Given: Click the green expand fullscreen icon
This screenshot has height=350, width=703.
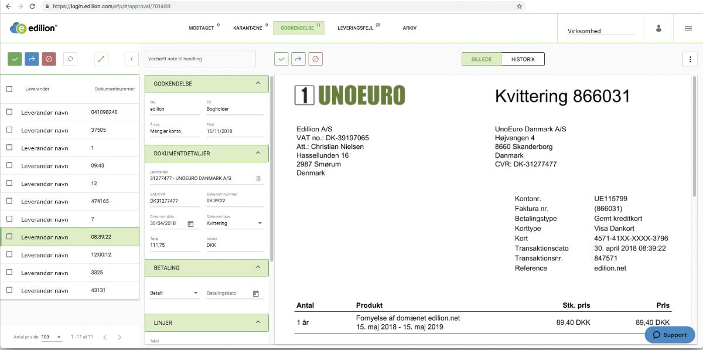Looking at the screenshot, I should 101,59.
